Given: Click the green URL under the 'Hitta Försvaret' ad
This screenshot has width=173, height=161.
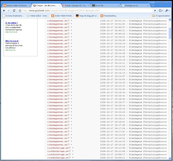Looking at the screenshot, I should tap(10, 50).
